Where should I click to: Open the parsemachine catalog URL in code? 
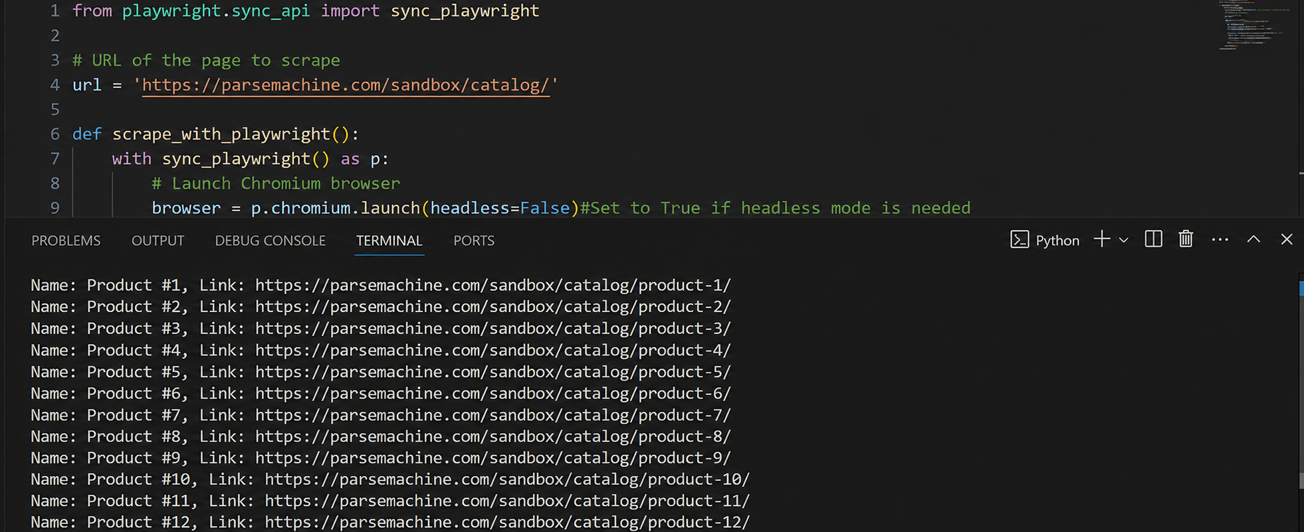coord(346,85)
